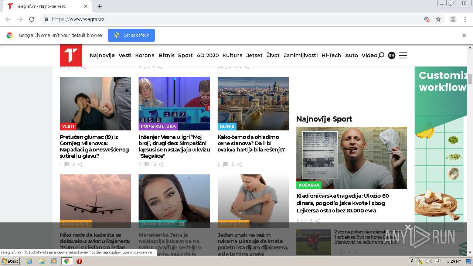The width and height of the screenshot is (473, 266).
Task: Open the media player taskbar icon
Action: point(54,261)
